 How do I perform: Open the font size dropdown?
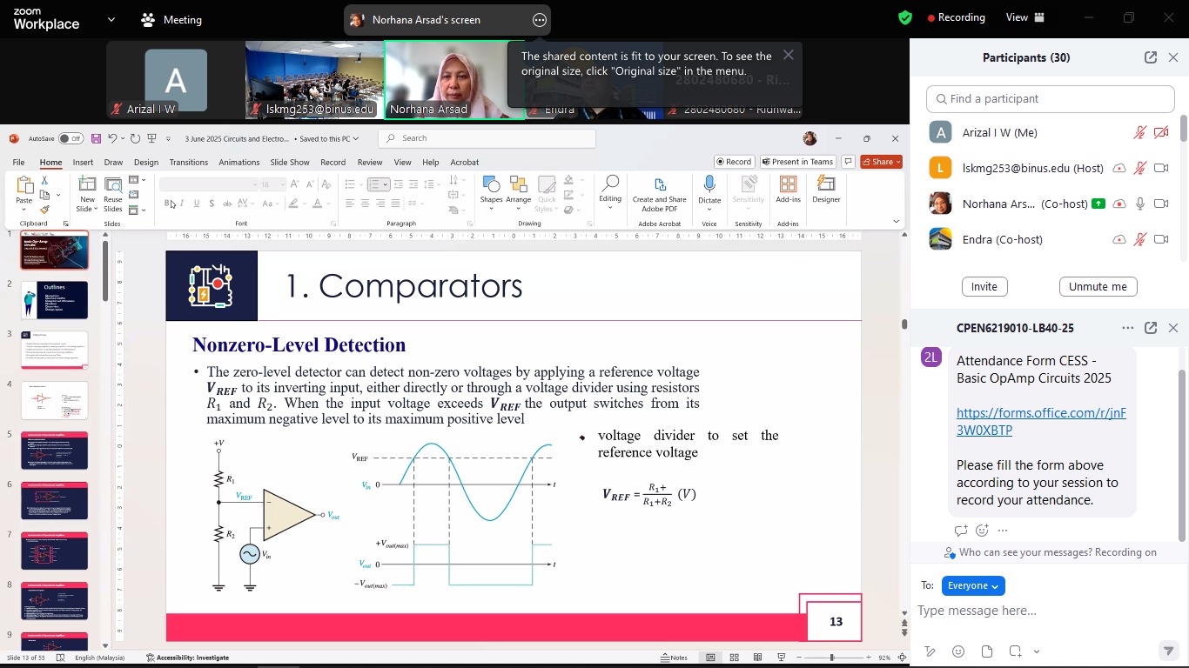pyautogui.click(x=282, y=184)
